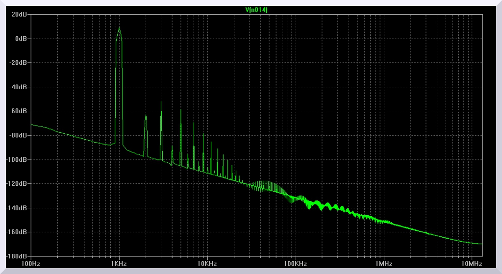Pick the -80dB vertical axis label
Image resolution: width=502 pixels, height=274 pixels.
19,135
